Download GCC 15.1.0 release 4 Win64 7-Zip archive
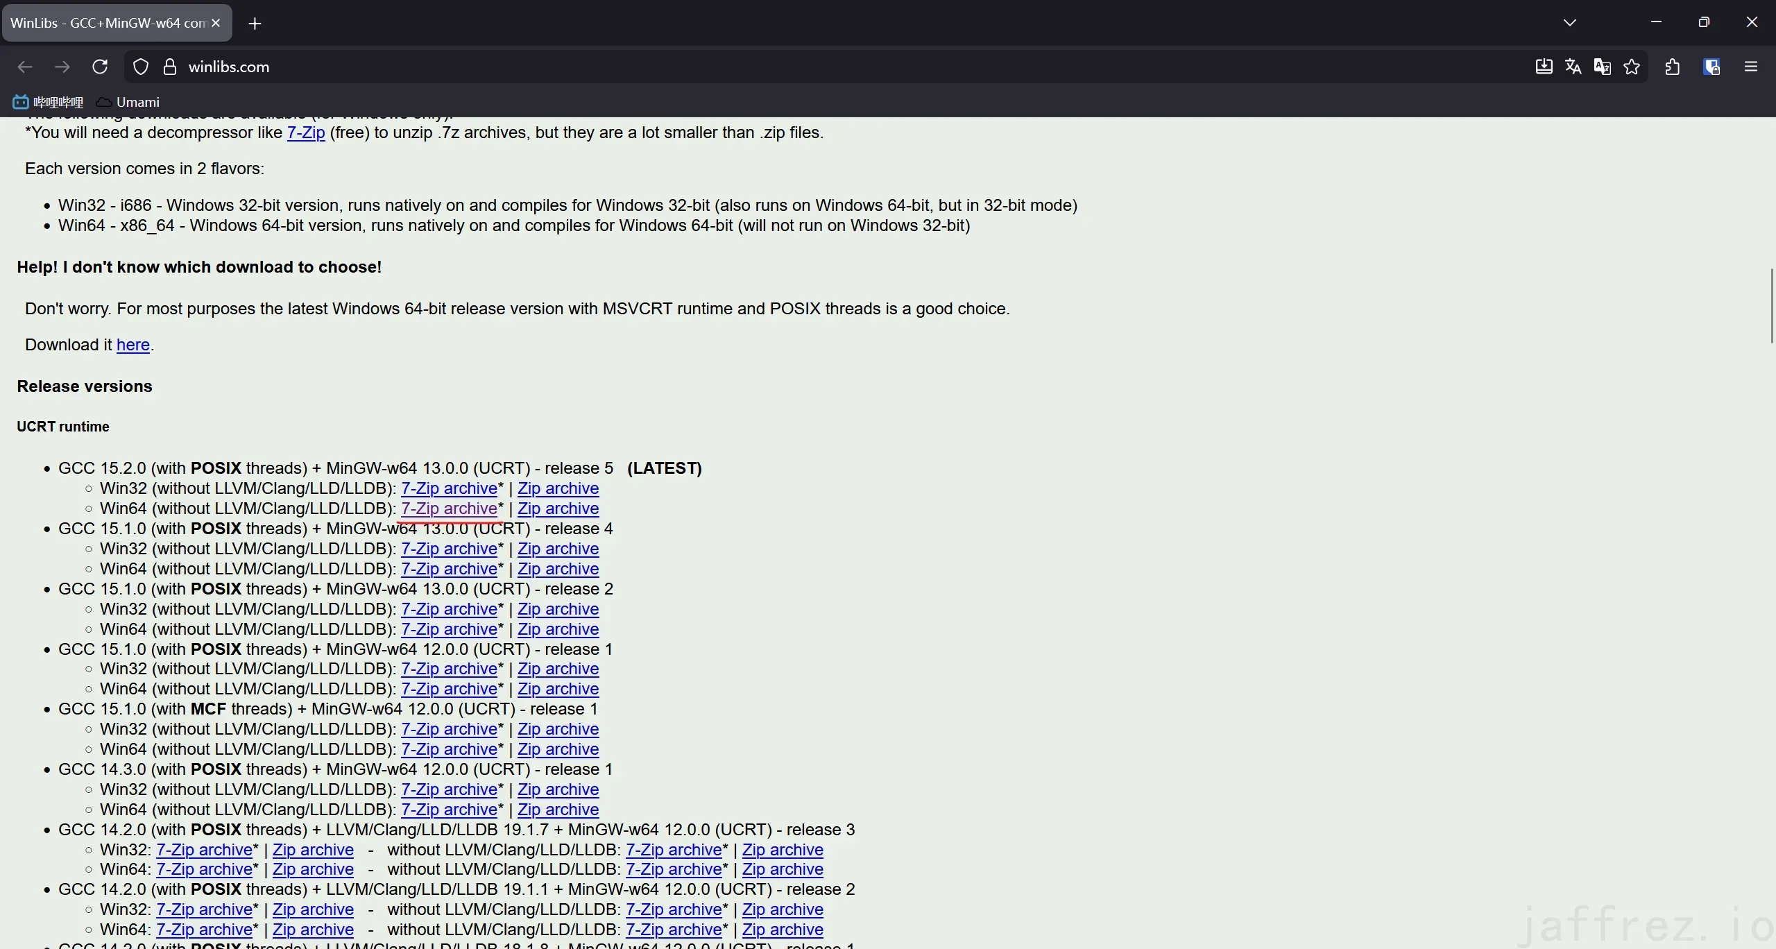 point(449,569)
